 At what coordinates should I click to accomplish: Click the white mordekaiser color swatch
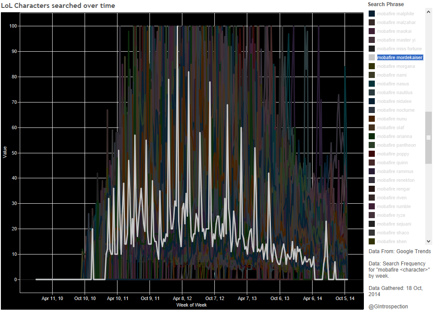pos(372,57)
